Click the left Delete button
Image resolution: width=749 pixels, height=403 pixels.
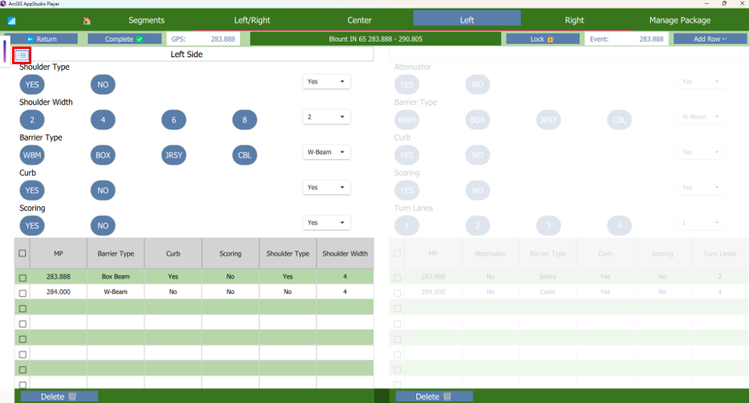tap(59, 397)
